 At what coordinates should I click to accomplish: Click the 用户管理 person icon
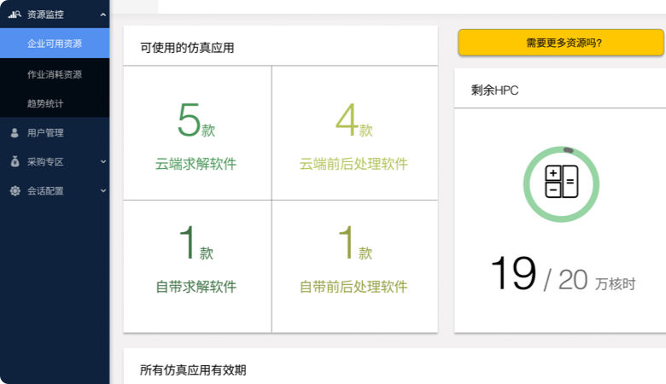tap(15, 133)
